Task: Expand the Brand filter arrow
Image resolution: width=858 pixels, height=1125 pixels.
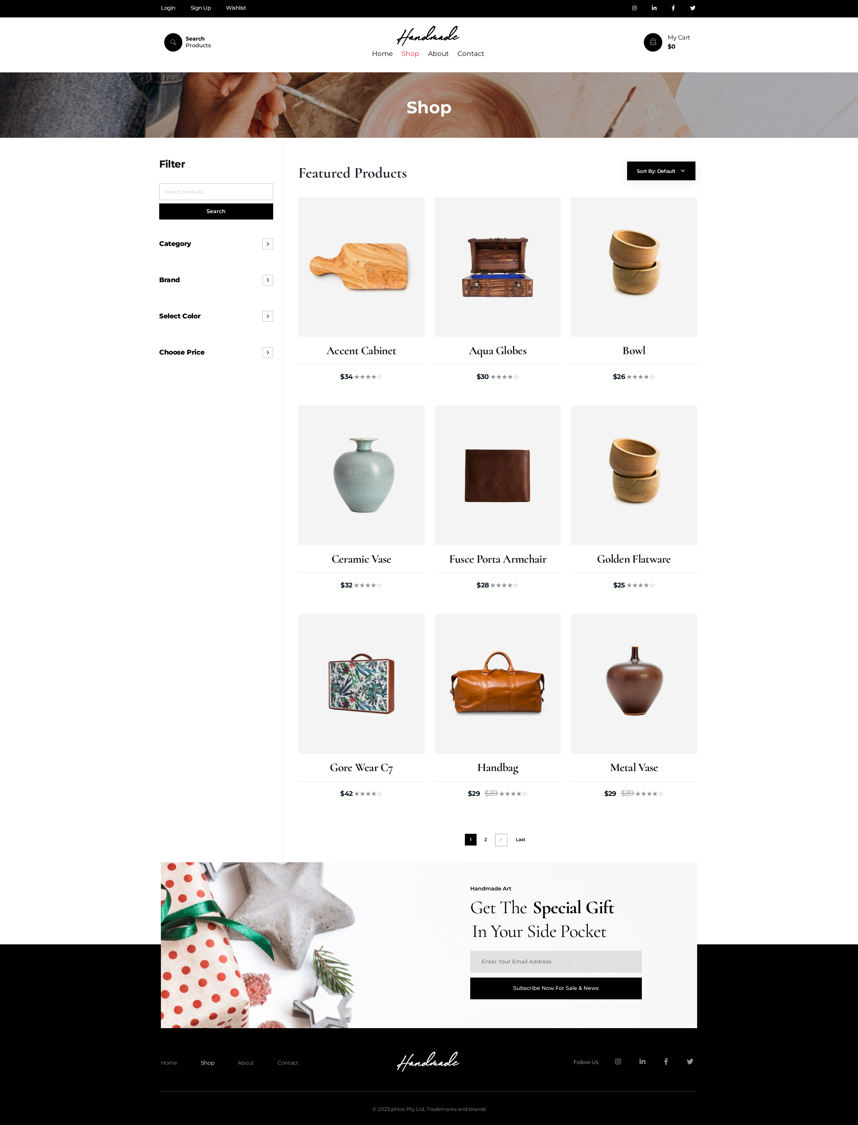Action: coord(267,280)
